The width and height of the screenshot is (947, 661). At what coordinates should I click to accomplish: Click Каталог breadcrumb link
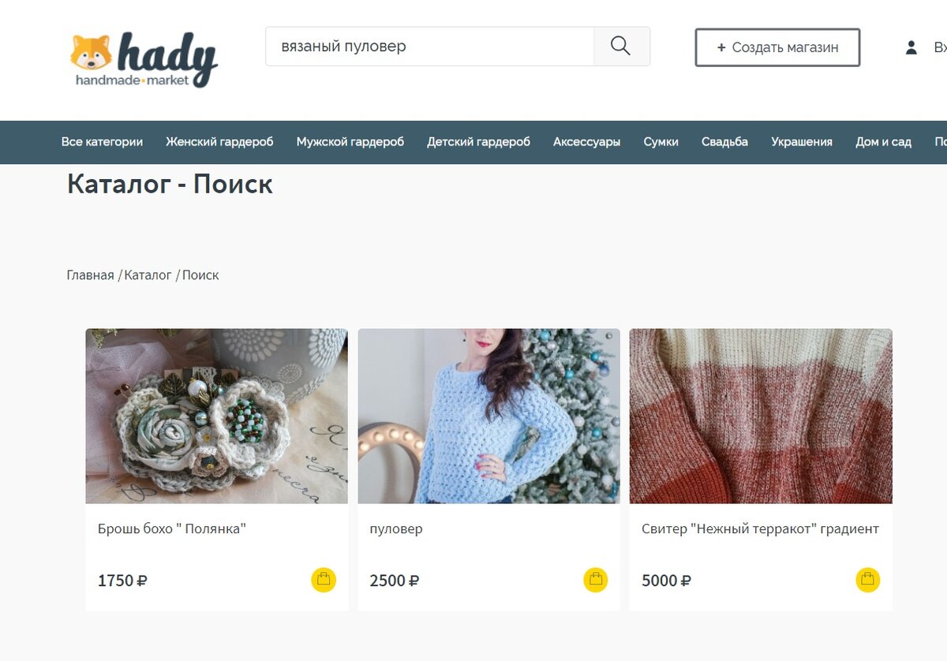click(148, 275)
